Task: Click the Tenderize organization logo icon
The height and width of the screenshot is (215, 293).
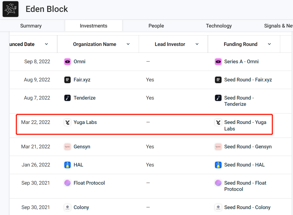Action: 67,98
